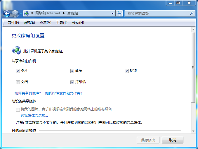This screenshot has width=198, height=149.
Task: Click into the 搜索控制面板 search field
Action: 157,13
